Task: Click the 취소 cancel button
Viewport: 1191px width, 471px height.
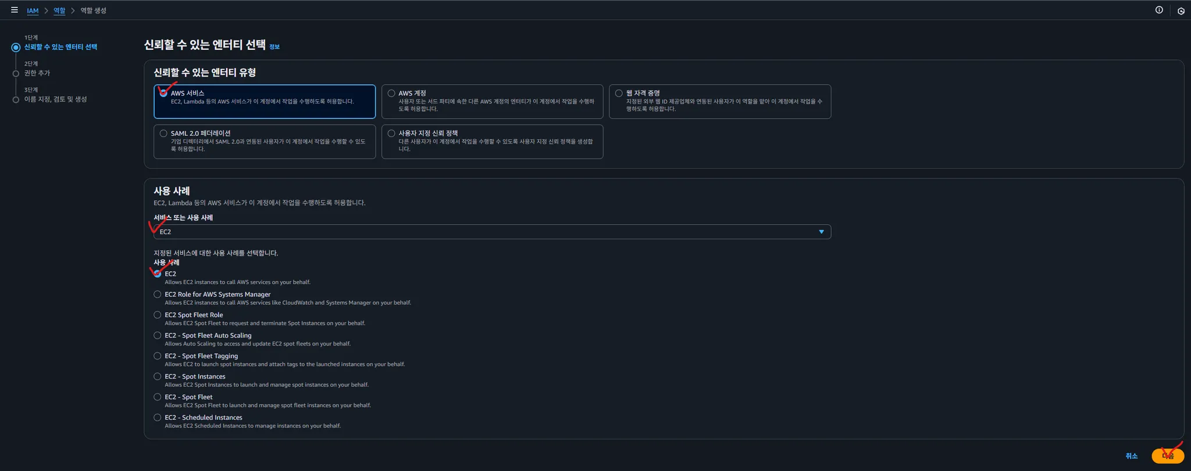Action: tap(1131, 456)
